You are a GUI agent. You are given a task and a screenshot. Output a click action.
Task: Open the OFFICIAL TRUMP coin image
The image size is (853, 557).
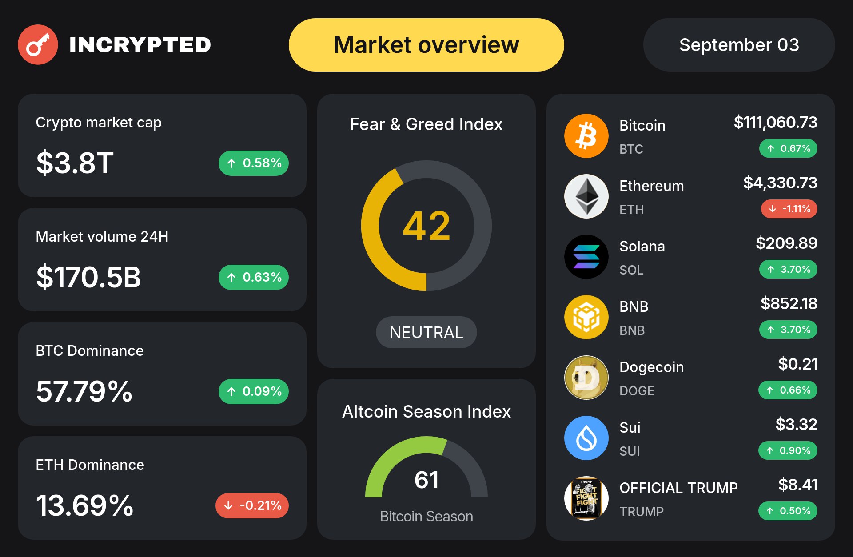click(586, 498)
